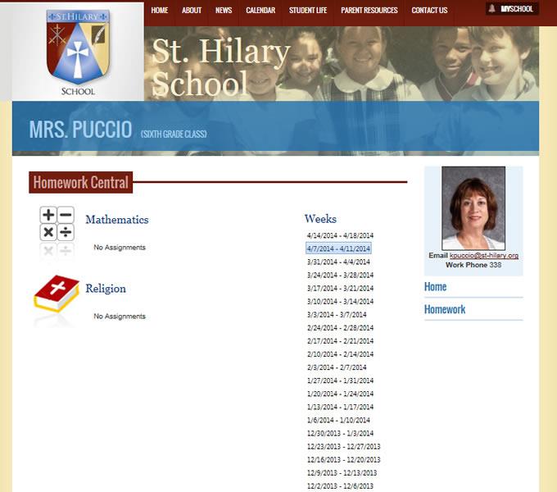Select week 12/23/2013 - 12/27/2013
The height and width of the screenshot is (492, 557).
pos(343,446)
